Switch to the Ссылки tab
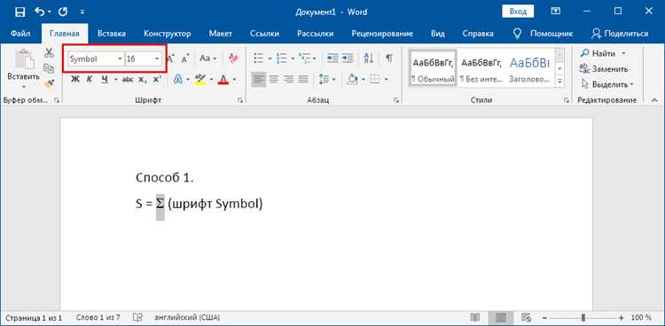Viewport: 665px width, 326px height. pos(264,34)
